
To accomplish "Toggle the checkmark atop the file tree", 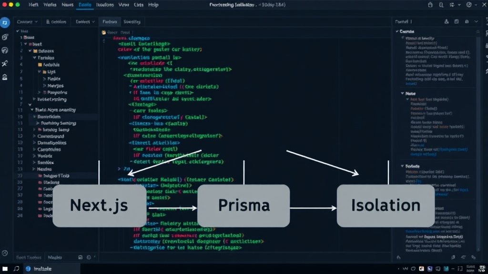I will coord(18,31).
